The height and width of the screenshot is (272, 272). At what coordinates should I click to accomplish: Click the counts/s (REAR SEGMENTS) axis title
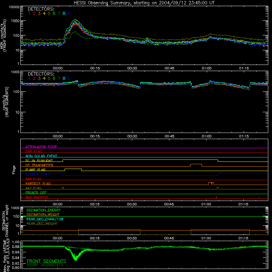pyautogui.click(x=5, y=102)
